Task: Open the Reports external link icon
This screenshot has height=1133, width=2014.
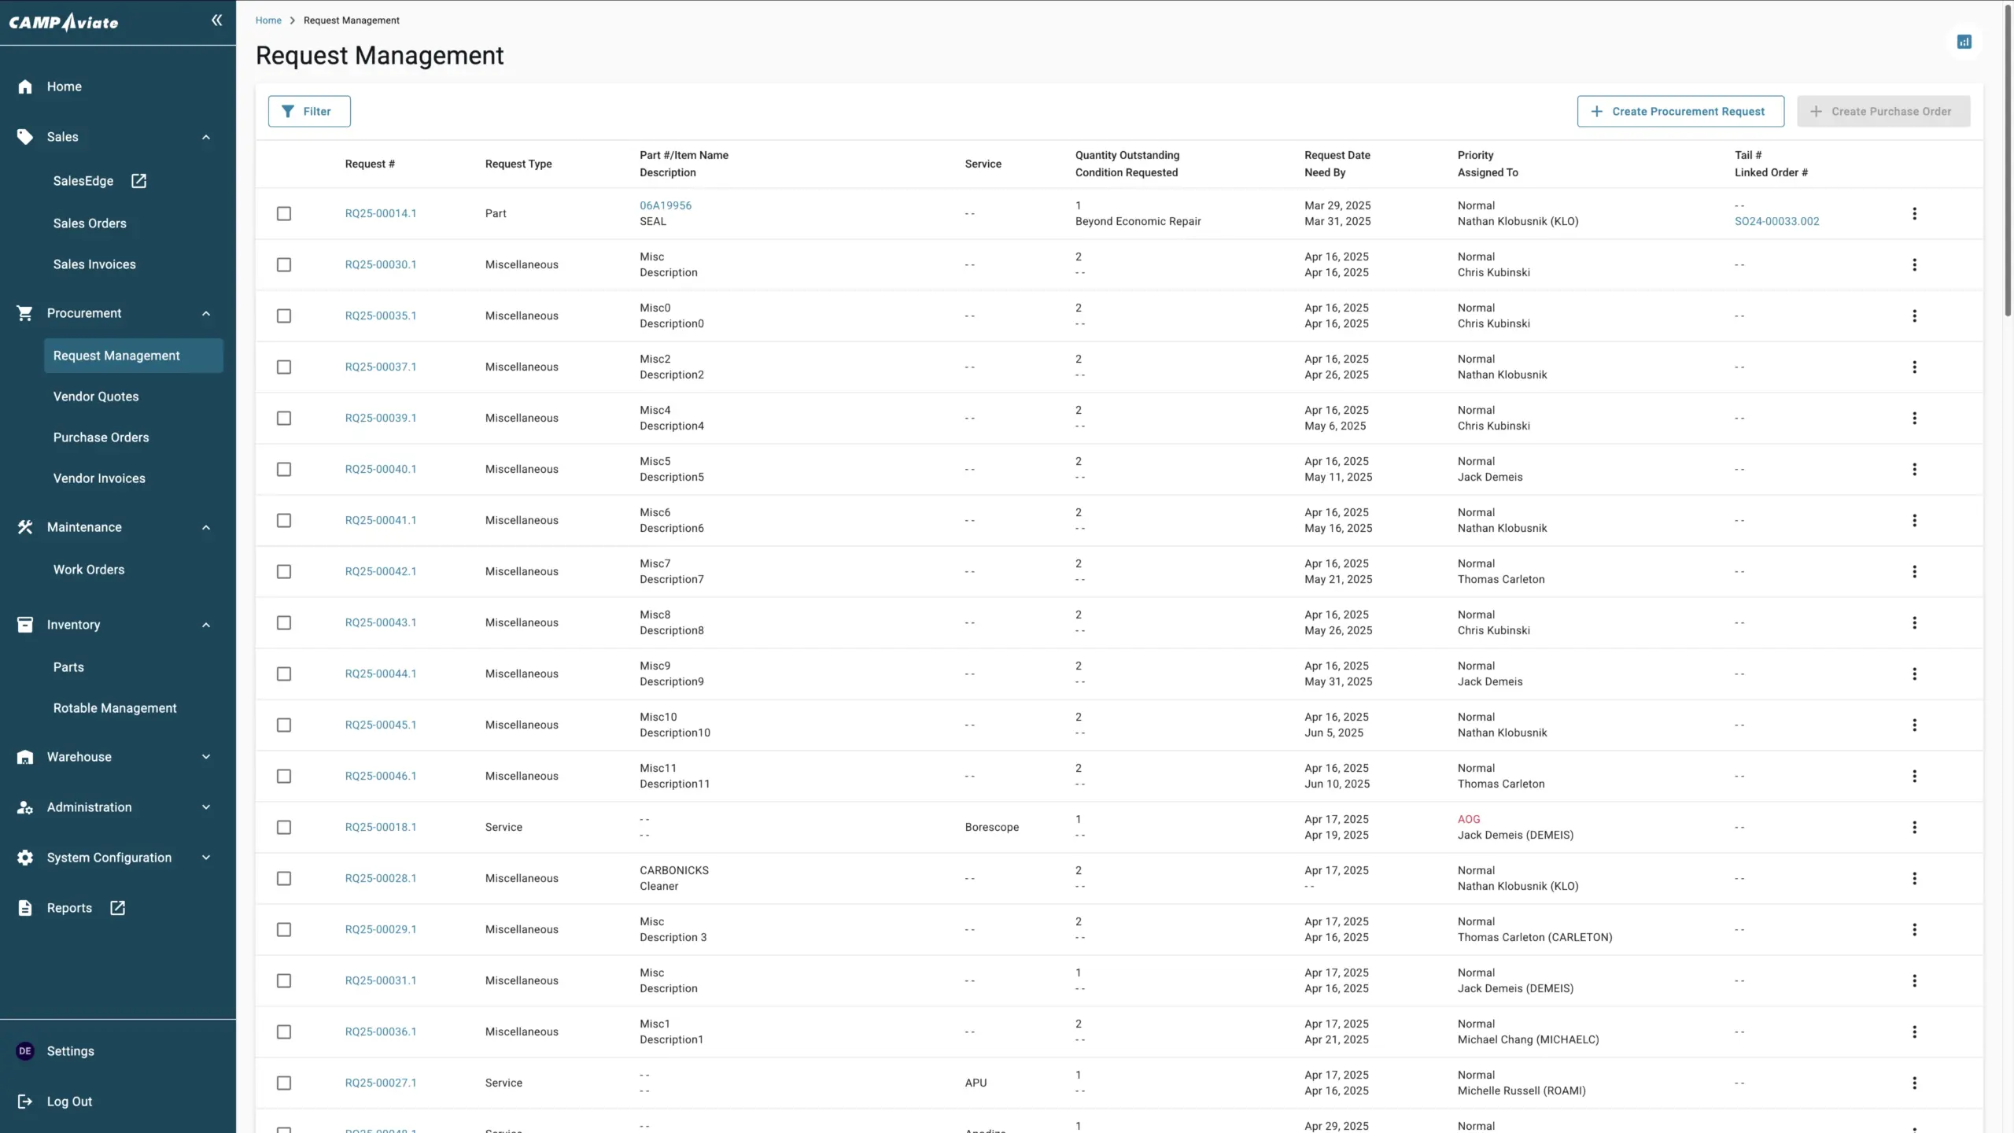Action: pos(117,908)
